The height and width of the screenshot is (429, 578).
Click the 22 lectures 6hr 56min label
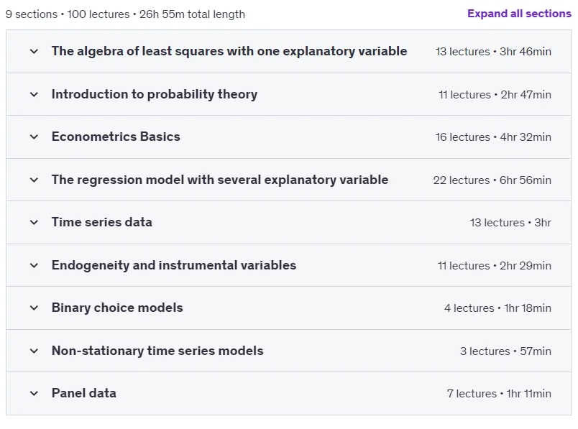(x=492, y=180)
